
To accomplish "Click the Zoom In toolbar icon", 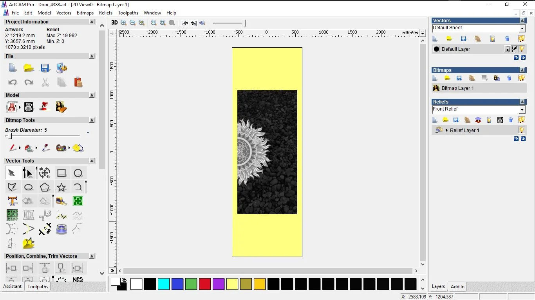I will click(124, 23).
